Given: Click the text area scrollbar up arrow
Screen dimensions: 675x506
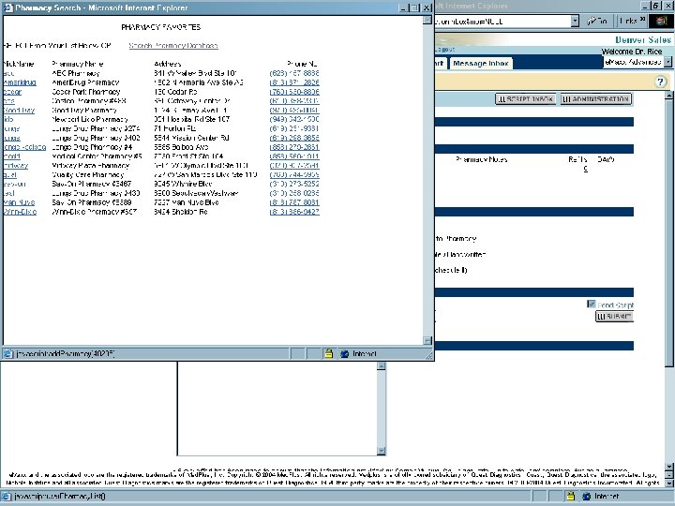Looking at the screenshot, I should [382, 365].
